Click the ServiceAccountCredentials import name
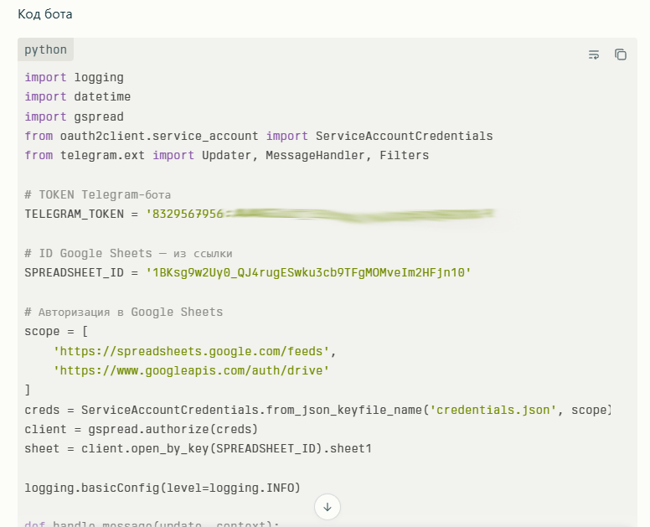Viewport: 650px width, 527px height. click(404, 136)
